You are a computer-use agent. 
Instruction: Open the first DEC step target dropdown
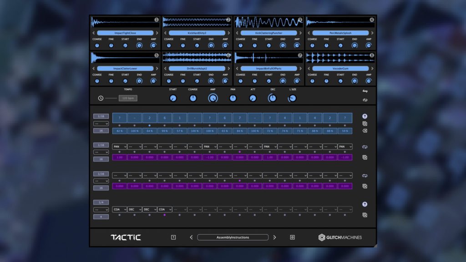135,210
